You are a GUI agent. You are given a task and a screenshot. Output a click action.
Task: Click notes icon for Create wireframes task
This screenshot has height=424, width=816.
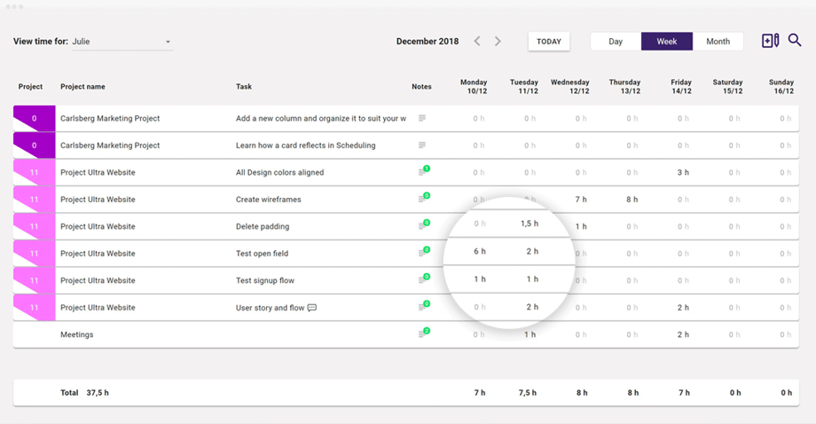[x=423, y=200]
